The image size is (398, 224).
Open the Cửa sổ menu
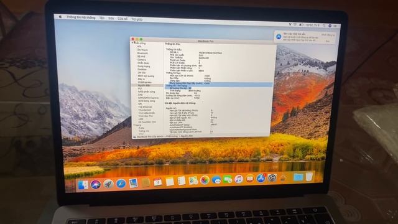[123, 19]
